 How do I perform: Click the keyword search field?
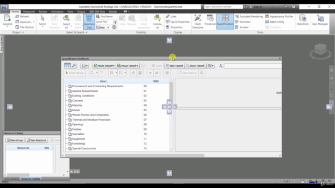[x=224, y=7]
